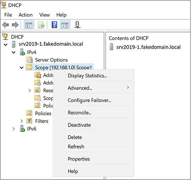
Task: Click the Scope Options folder icon
Action: pos(38,98)
